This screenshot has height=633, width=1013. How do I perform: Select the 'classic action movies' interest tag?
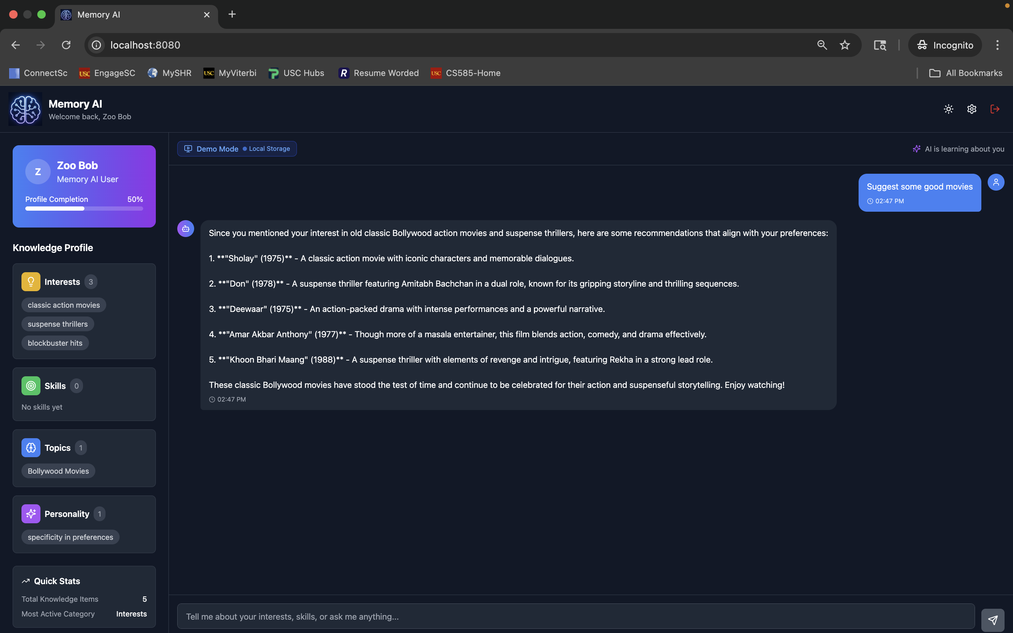click(x=64, y=305)
